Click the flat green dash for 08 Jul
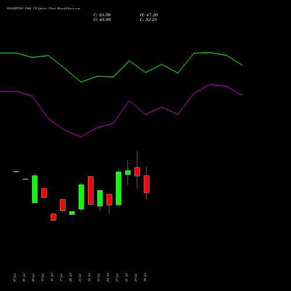 coord(26,179)
